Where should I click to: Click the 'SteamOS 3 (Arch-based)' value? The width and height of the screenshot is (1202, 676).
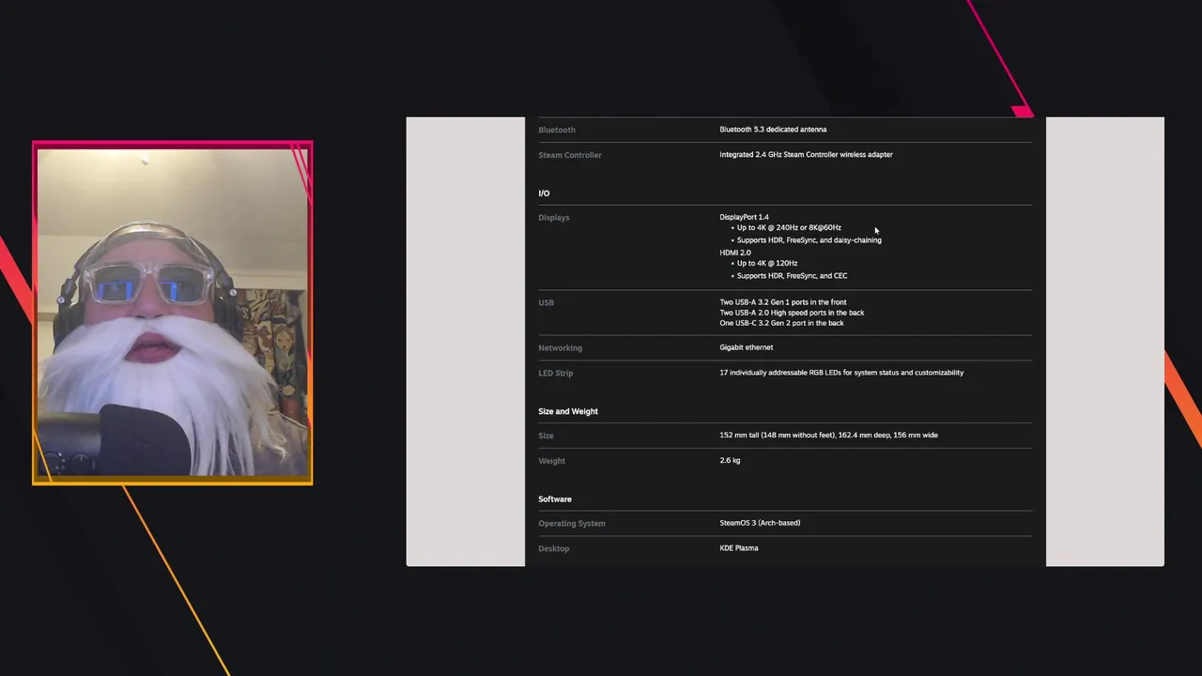(760, 523)
